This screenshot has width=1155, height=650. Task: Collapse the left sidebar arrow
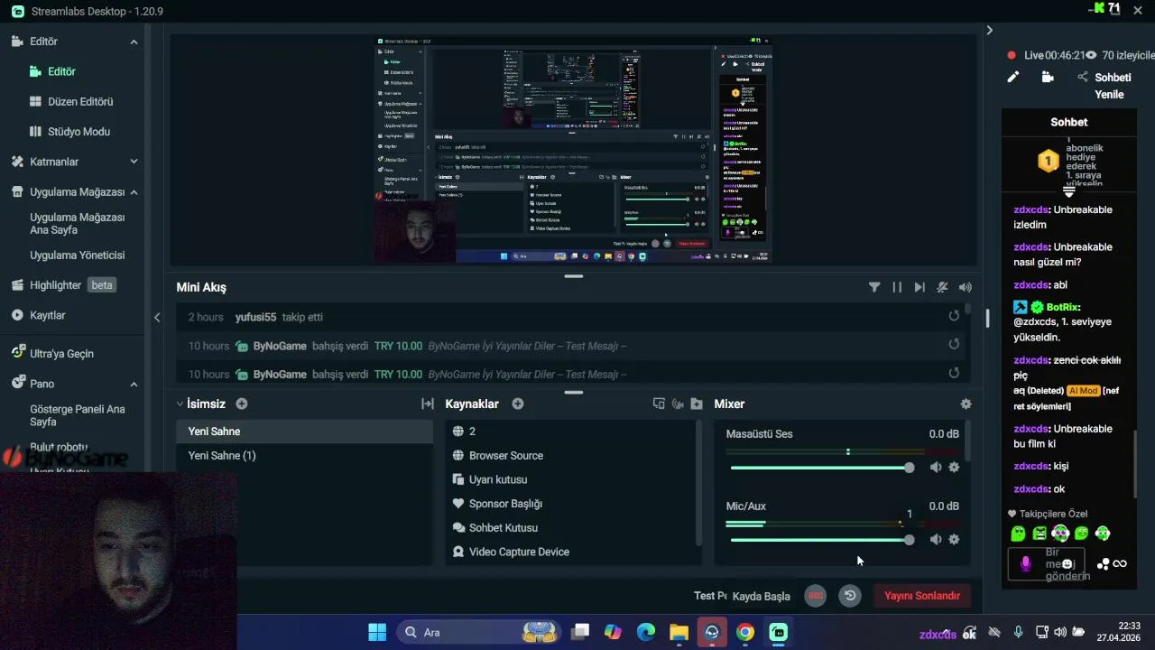coord(157,317)
